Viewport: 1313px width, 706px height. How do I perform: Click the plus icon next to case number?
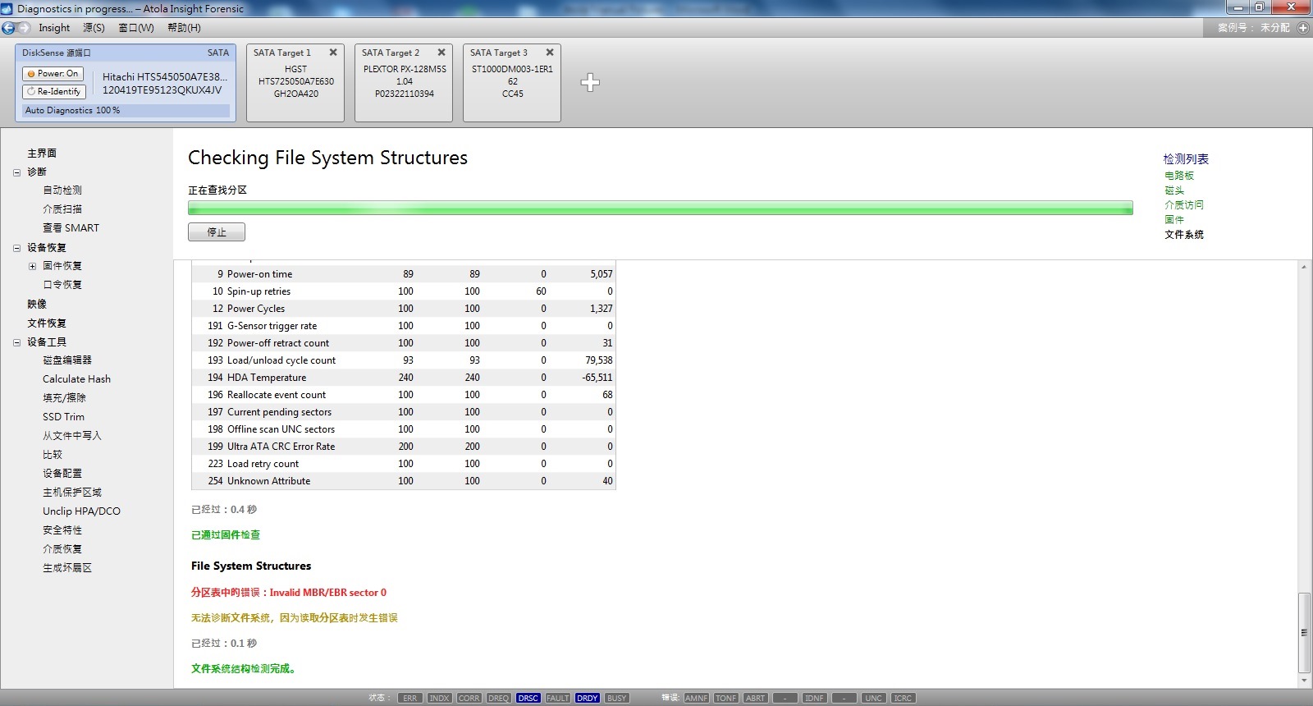coord(1302,28)
